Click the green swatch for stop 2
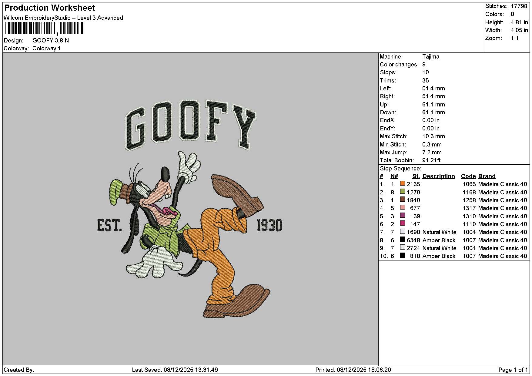Image resolution: width=532 pixels, height=376 pixels. tap(403, 191)
